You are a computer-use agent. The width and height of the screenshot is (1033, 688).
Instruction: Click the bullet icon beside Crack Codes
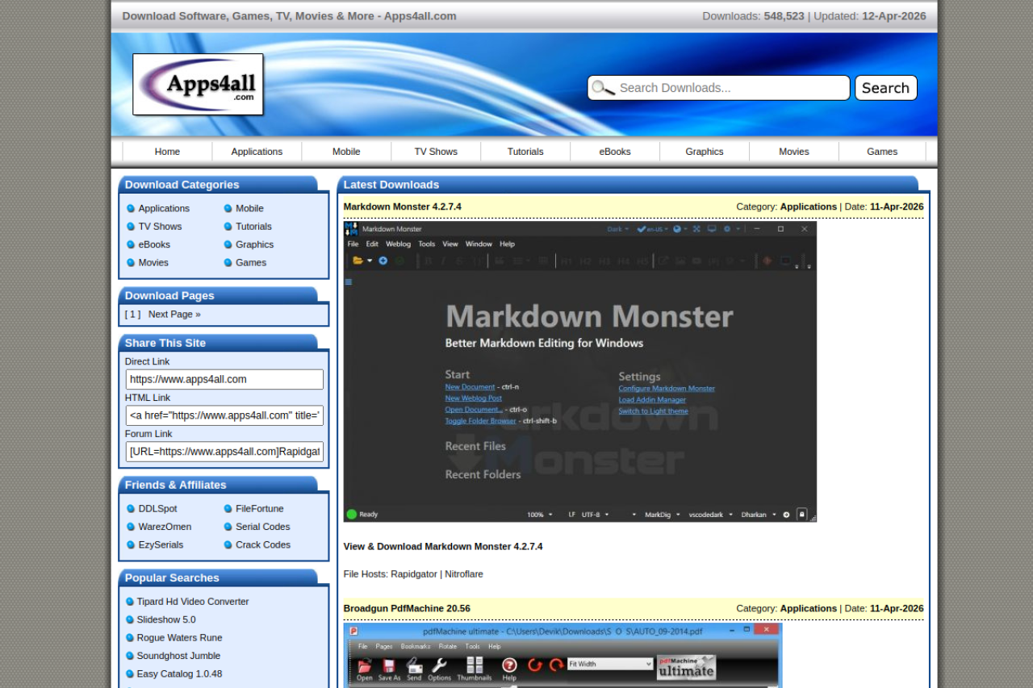coord(228,545)
